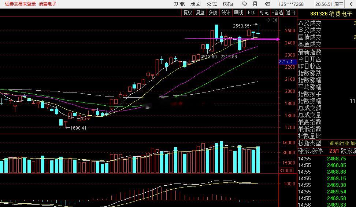Click the customer service headset icon
Viewport: 356px width, 207px height.
click(x=244, y=4)
